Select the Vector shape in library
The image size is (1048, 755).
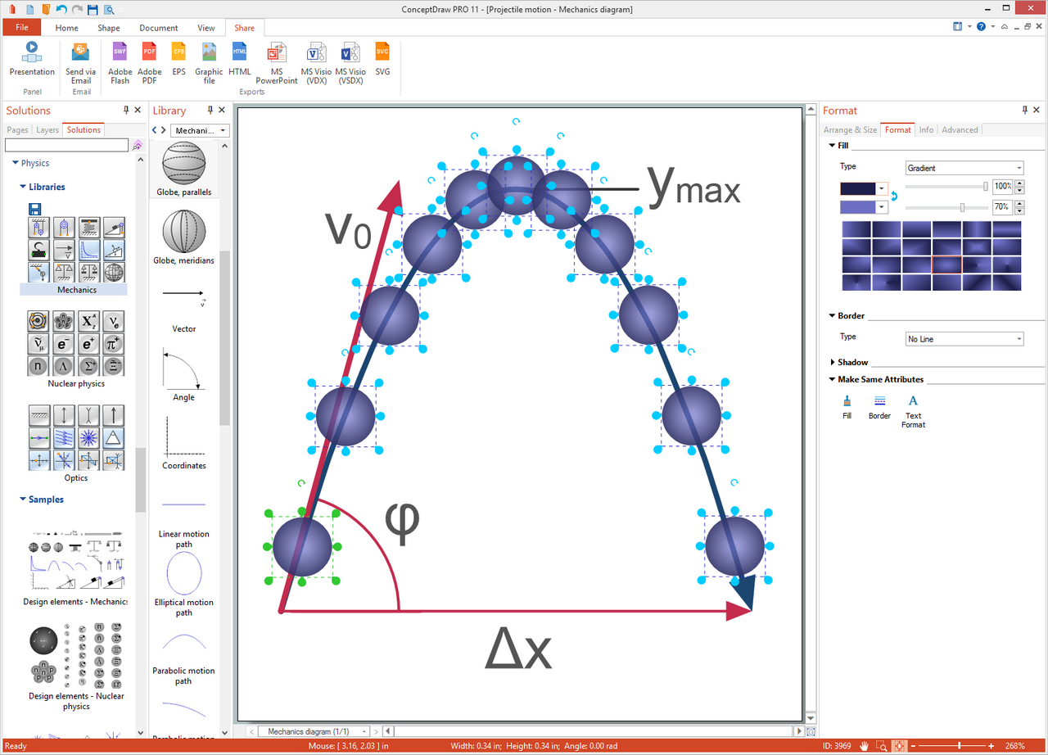(x=184, y=307)
